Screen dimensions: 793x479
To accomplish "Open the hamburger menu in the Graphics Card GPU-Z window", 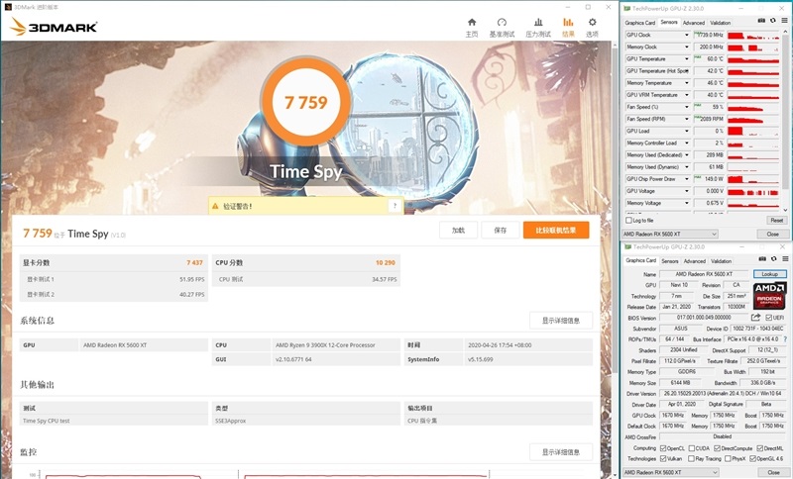I will [785, 259].
